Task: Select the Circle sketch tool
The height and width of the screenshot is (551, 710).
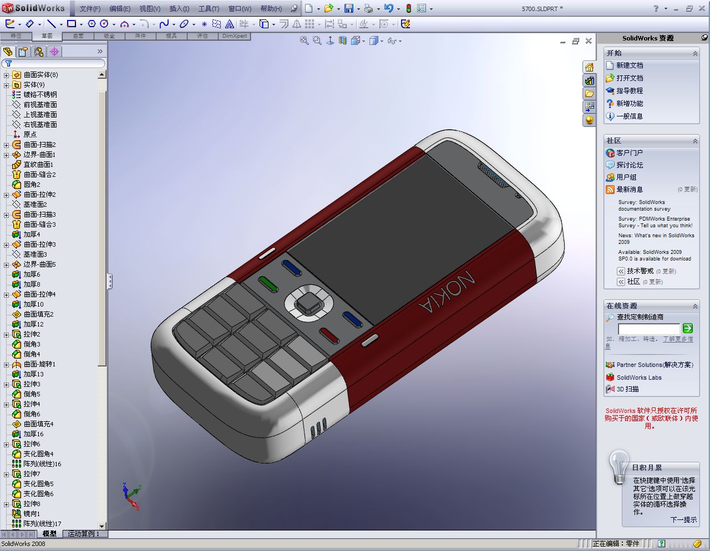Action: (104, 24)
